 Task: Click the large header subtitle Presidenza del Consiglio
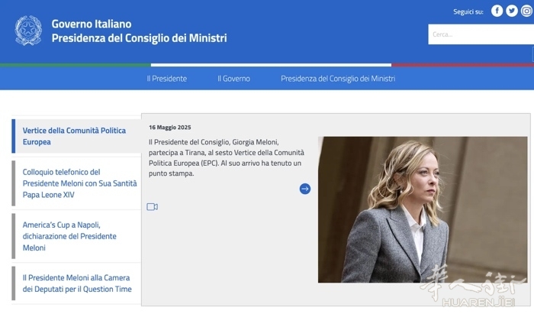pyautogui.click(x=139, y=38)
